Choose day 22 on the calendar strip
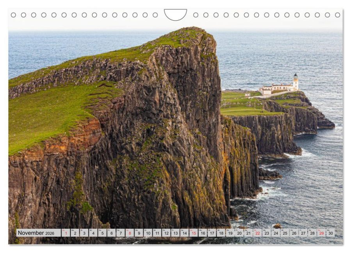The height and width of the screenshot is (253, 351). pos(258,233)
